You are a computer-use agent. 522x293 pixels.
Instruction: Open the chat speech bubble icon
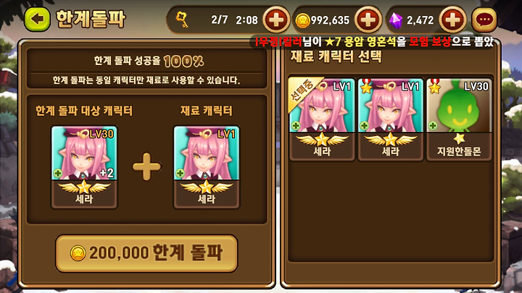point(484,20)
